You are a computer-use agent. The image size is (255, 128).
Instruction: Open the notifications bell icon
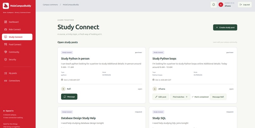click(214, 4)
